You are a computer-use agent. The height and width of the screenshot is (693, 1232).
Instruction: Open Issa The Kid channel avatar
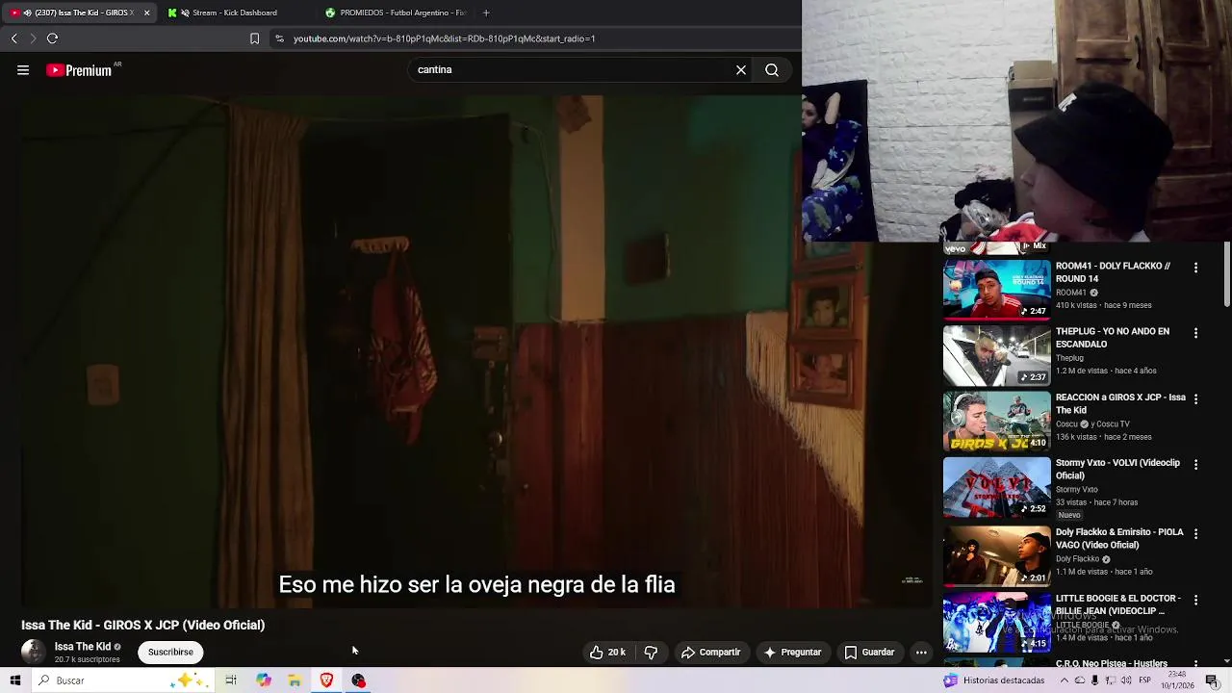pos(34,653)
